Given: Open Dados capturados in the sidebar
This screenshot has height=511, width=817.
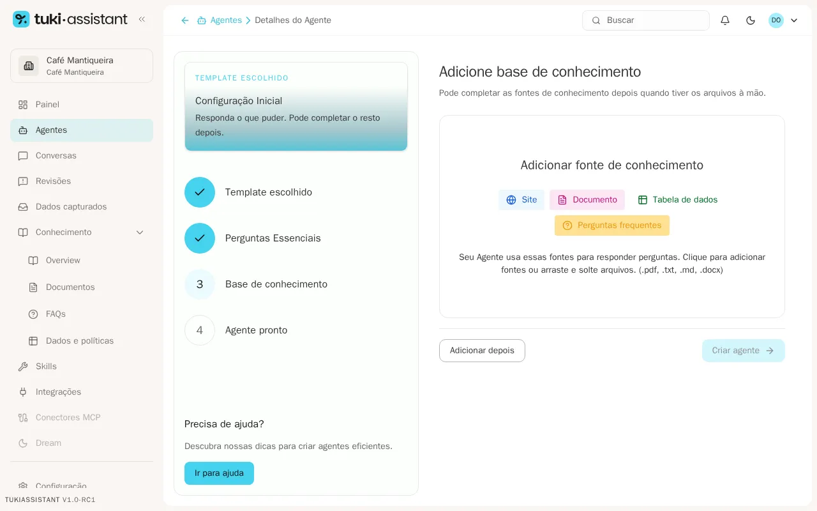Looking at the screenshot, I should [x=82, y=207].
